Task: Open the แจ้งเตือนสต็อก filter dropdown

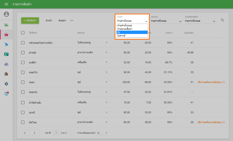Action: [x=200, y=21]
